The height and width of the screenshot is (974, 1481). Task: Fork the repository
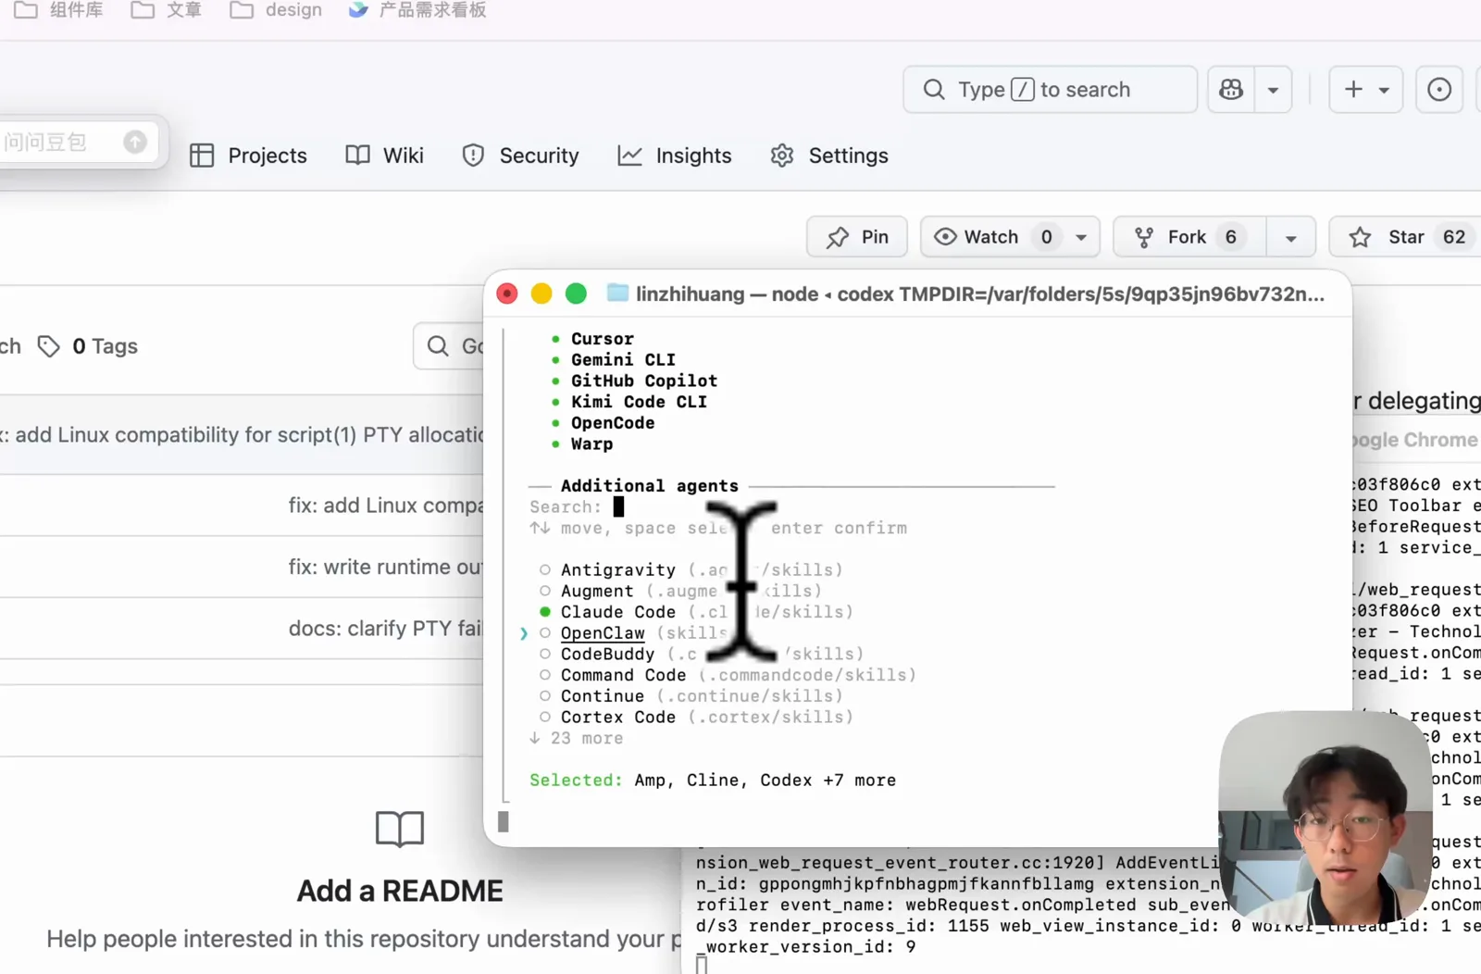[1189, 237]
